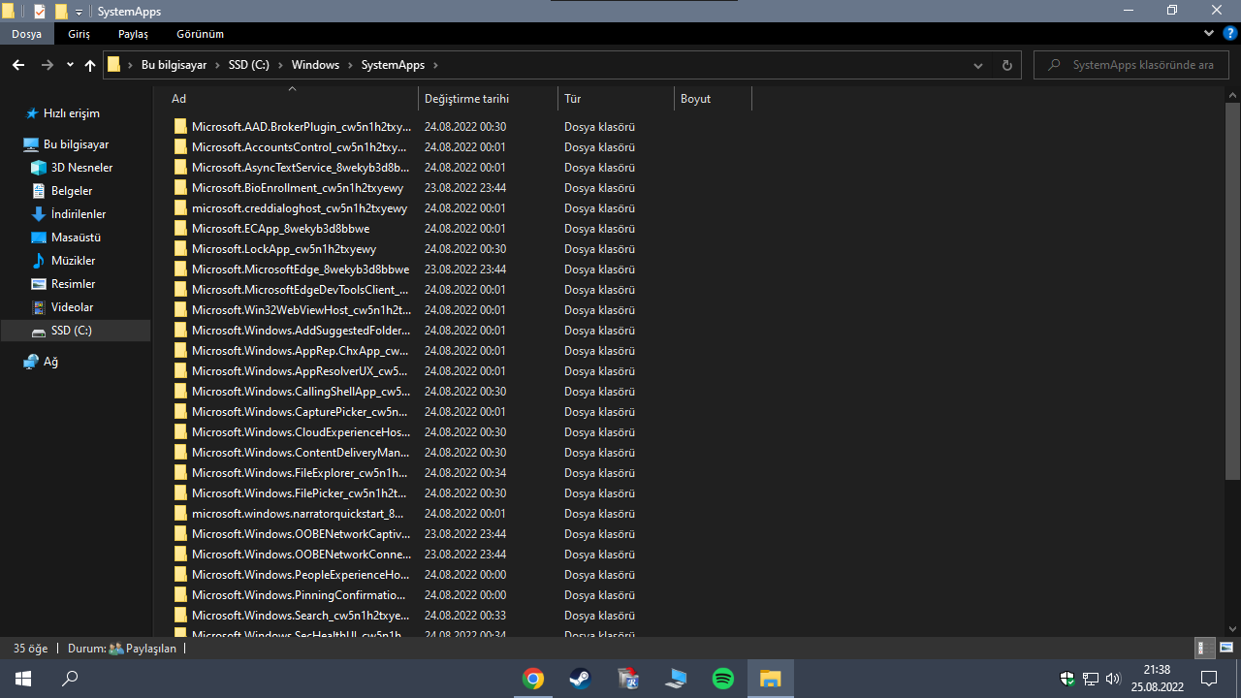Image resolution: width=1241 pixels, height=698 pixels.
Task: Open Masaüstü in the navigation pane
Action: 76,238
